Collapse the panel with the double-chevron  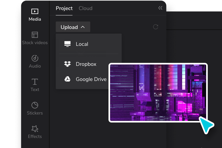pyautogui.click(x=160, y=8)
